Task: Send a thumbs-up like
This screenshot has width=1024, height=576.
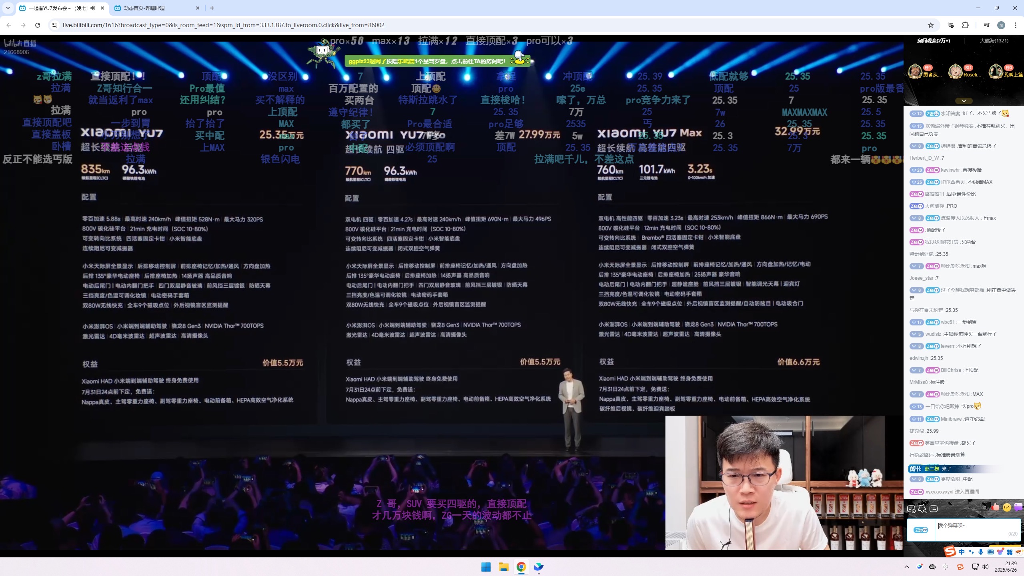Action: coord(995,507)
